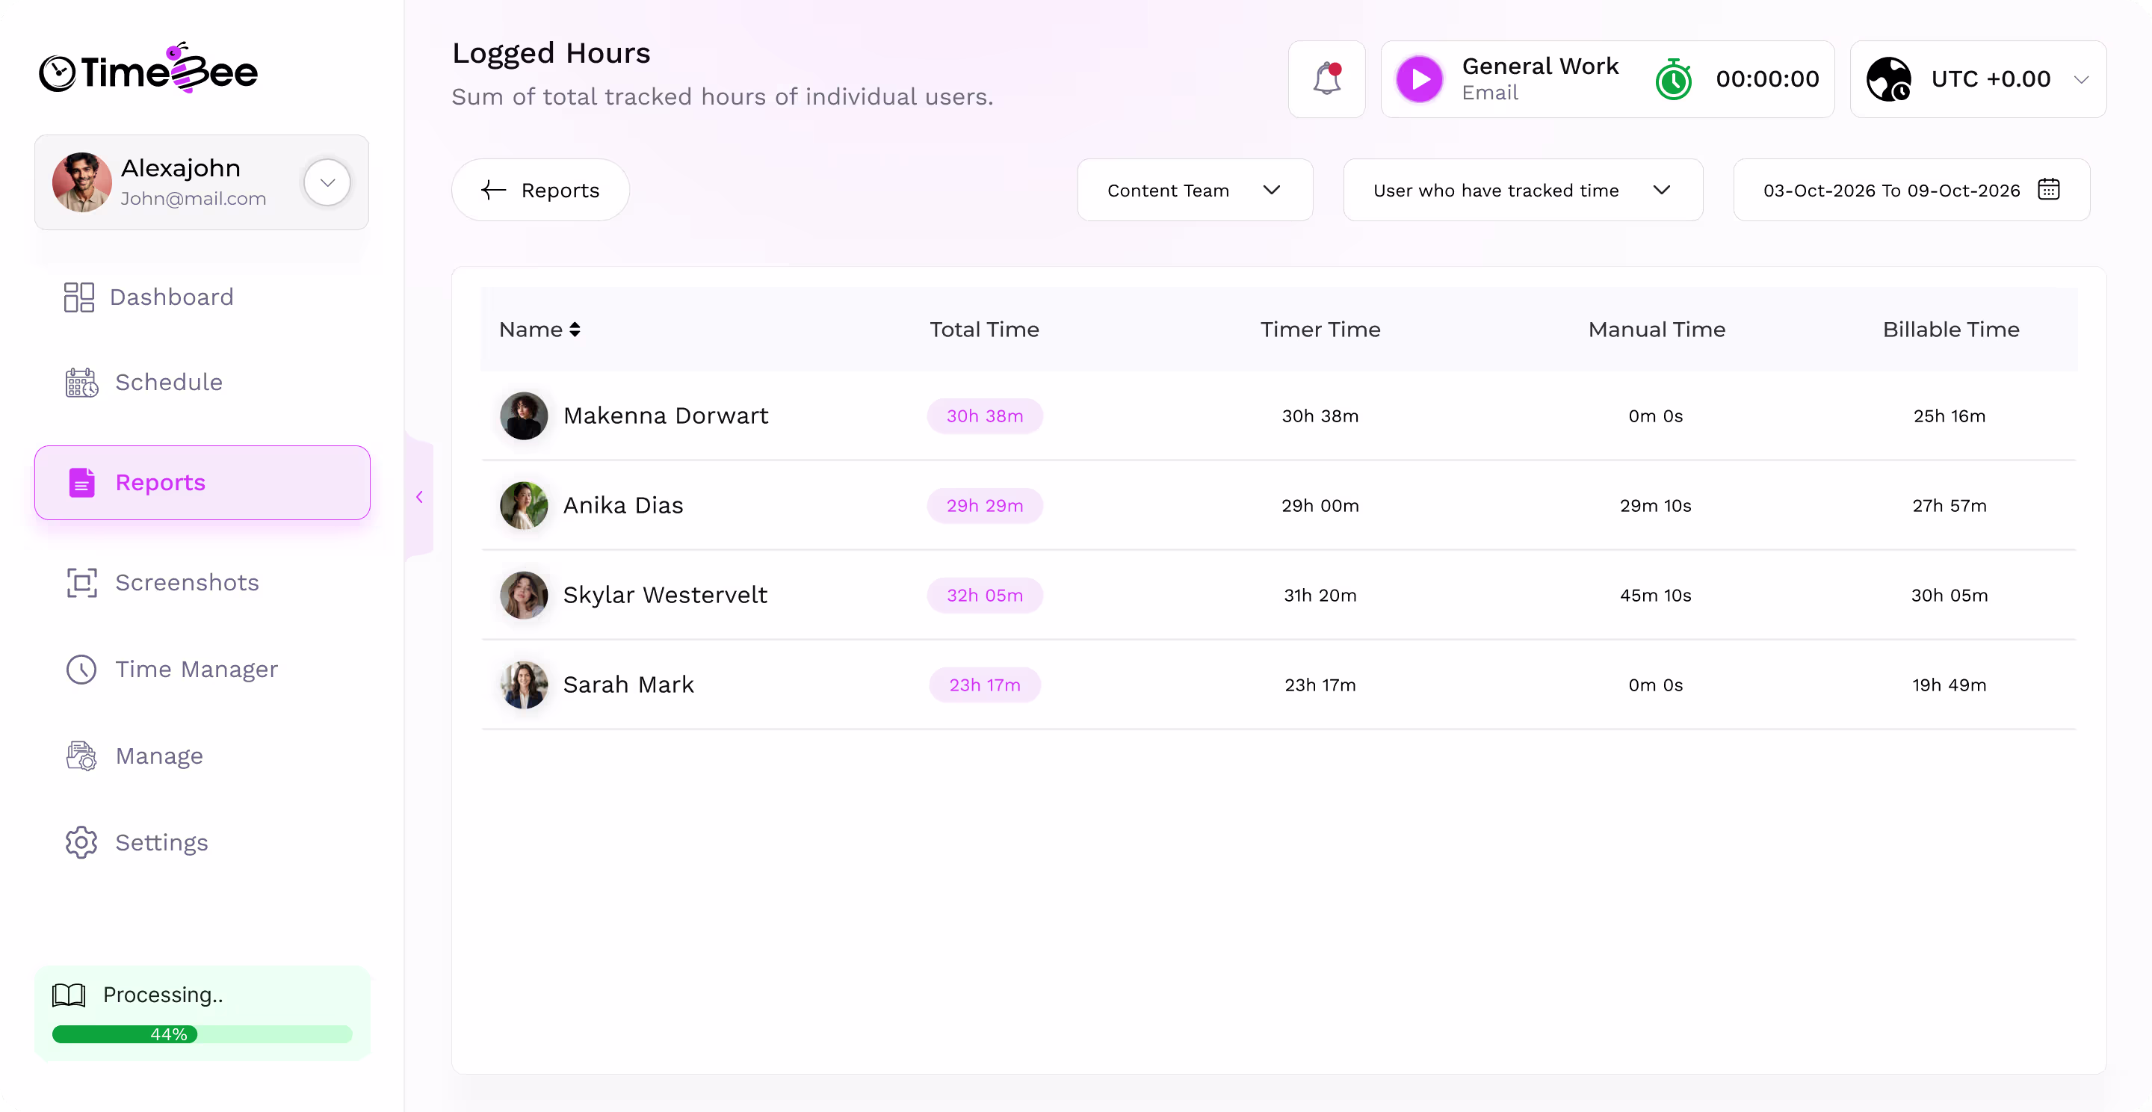Open the Content Team dropdown
2152x1112 pixels.
point(1195,190)
